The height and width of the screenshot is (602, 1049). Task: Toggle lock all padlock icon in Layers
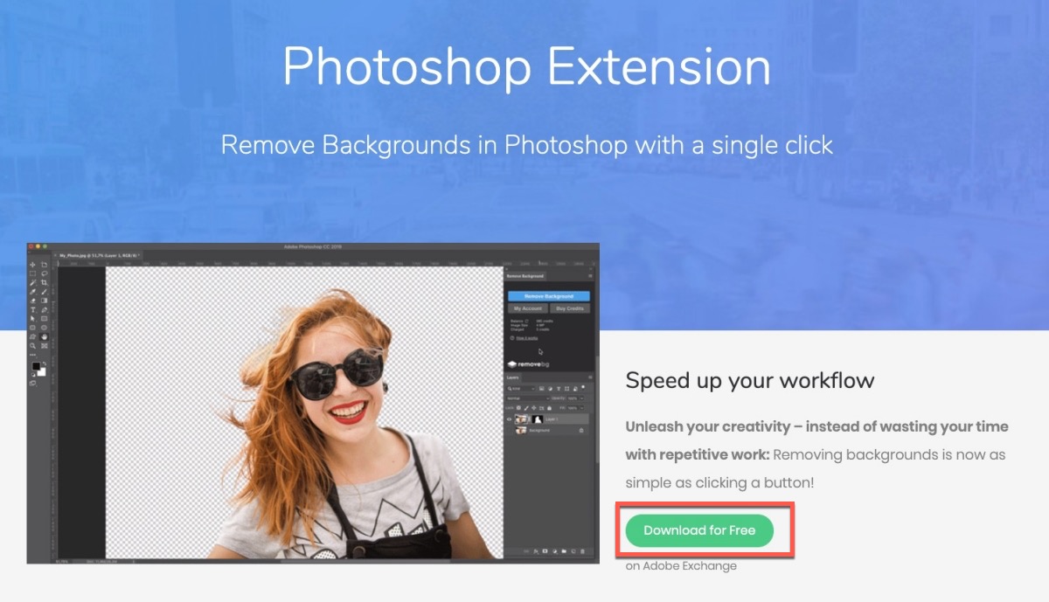[549, 408]
